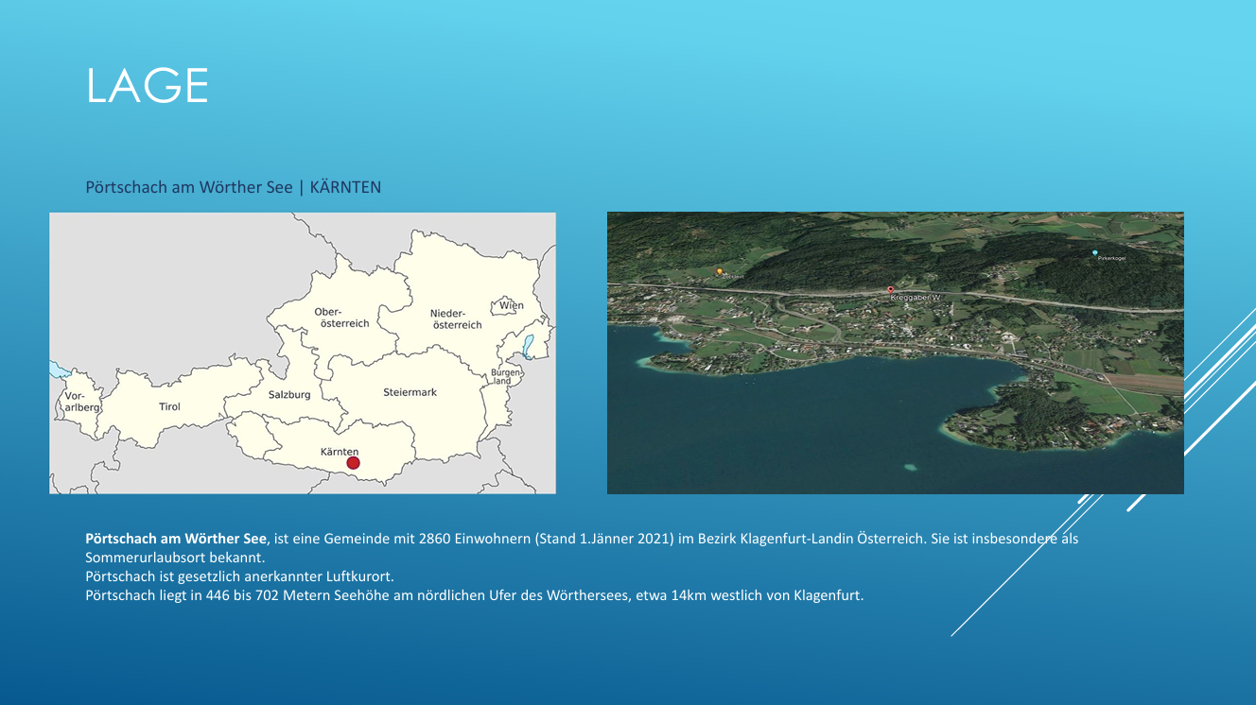Click the Wien label on Austria map
The width and height of the screenshot is (1256, 705).
[512, 306]
